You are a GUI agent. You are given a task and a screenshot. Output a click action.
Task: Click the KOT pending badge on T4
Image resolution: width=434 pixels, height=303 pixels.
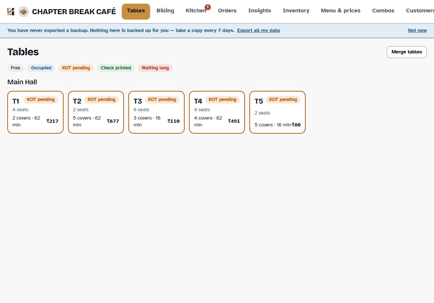(x=222, y=100)
